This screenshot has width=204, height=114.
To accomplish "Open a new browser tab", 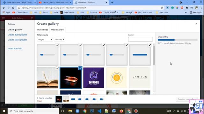I will click(x=112, y=3).
